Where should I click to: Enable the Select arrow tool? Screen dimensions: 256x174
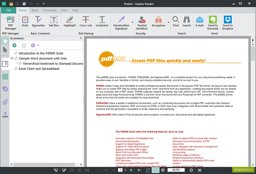[5, 50]
